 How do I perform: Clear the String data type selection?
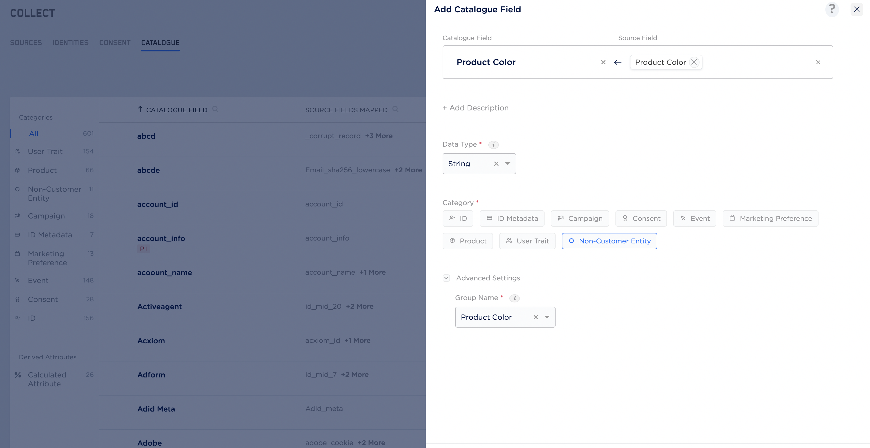click(x=496, y=164)
